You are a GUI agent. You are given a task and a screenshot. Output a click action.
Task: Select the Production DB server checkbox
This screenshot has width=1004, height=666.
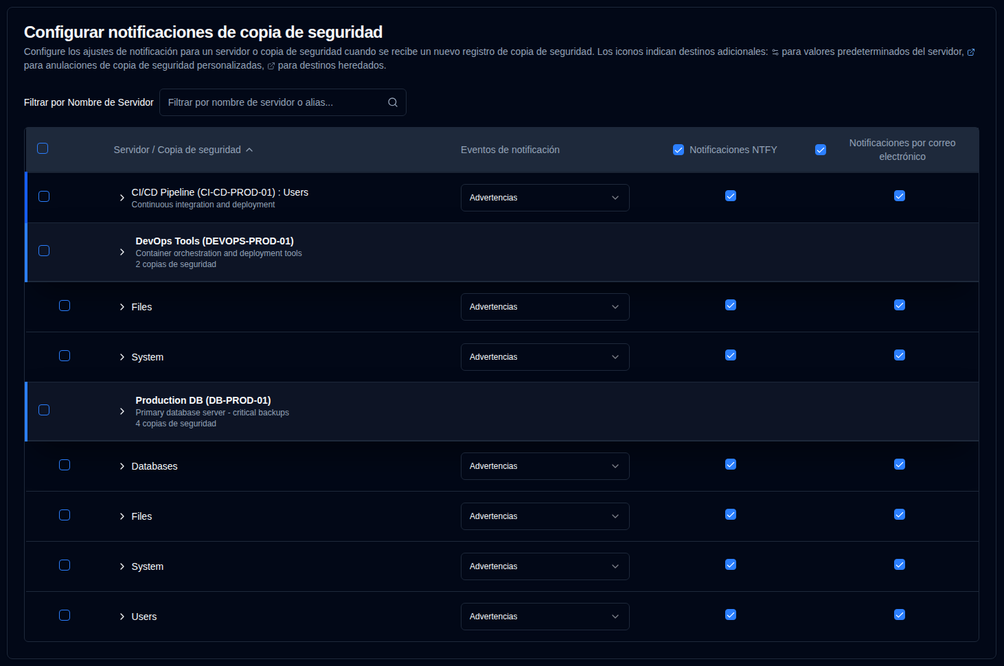pyautogui.click(x=44, y=410)
